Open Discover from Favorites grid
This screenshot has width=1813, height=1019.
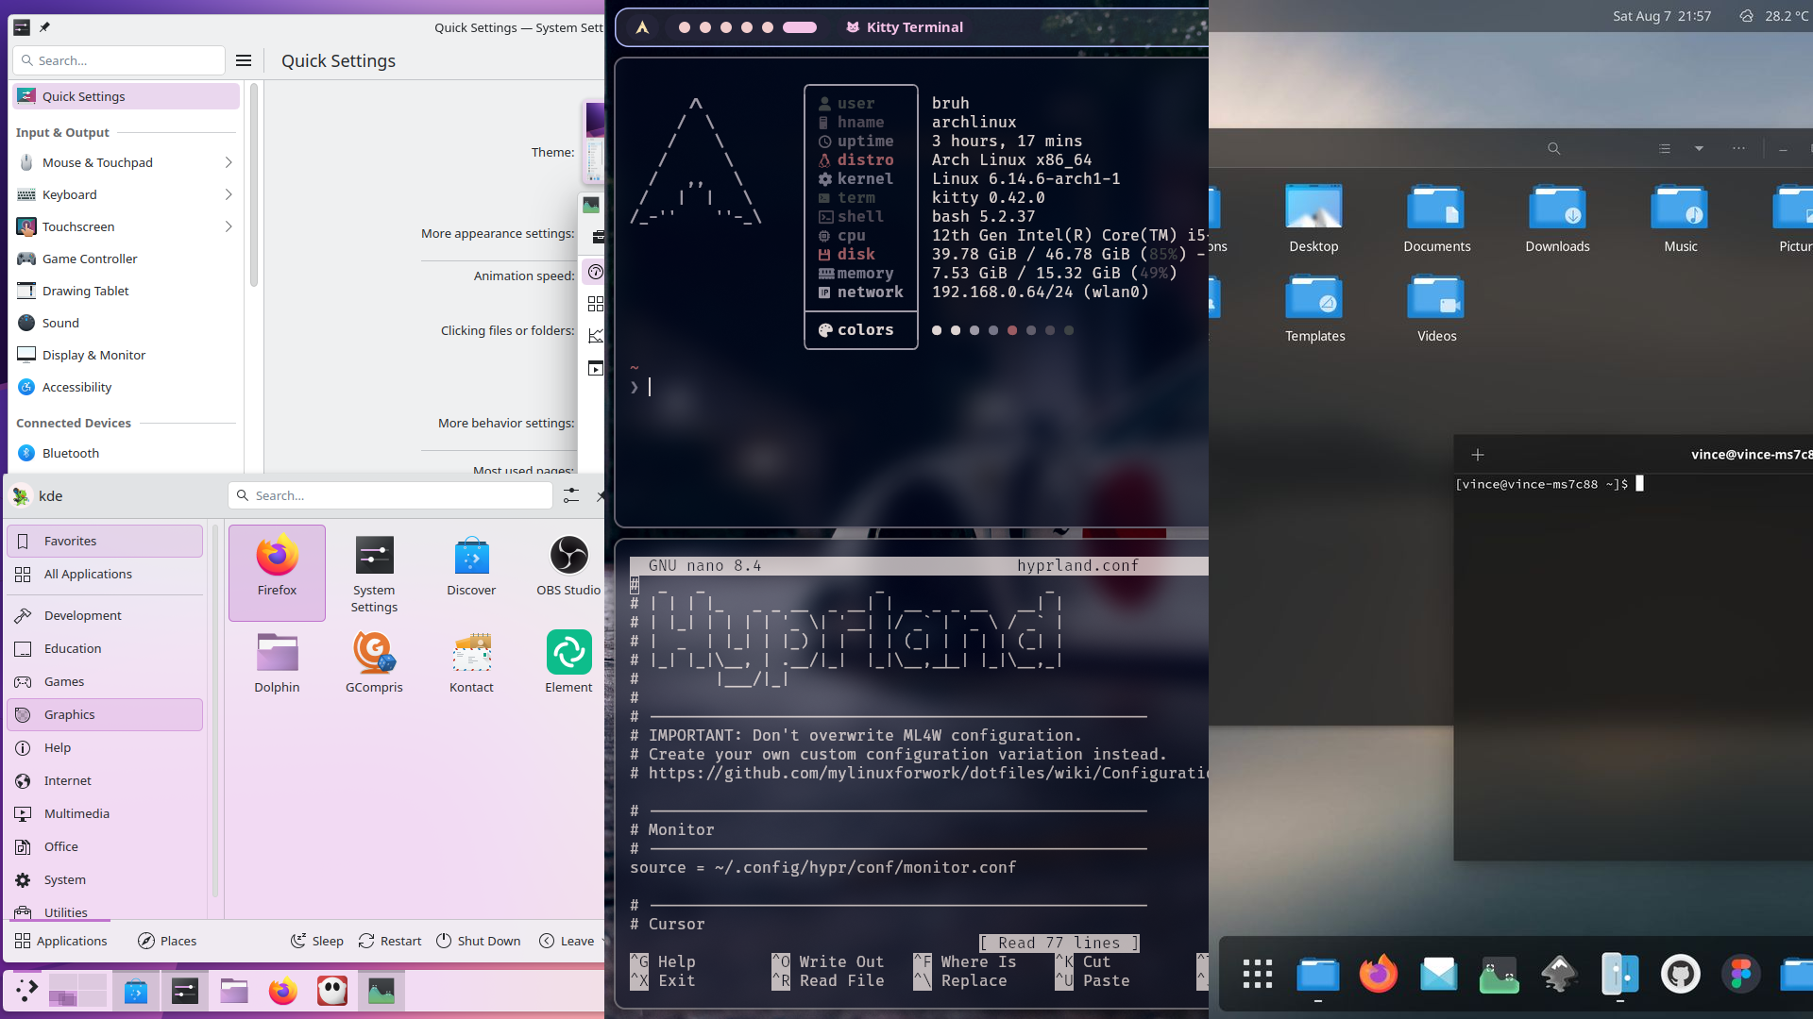tap(471, 572)
